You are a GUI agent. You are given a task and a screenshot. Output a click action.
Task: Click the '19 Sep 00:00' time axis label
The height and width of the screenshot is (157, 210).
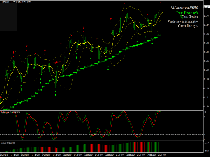(78, 155)
